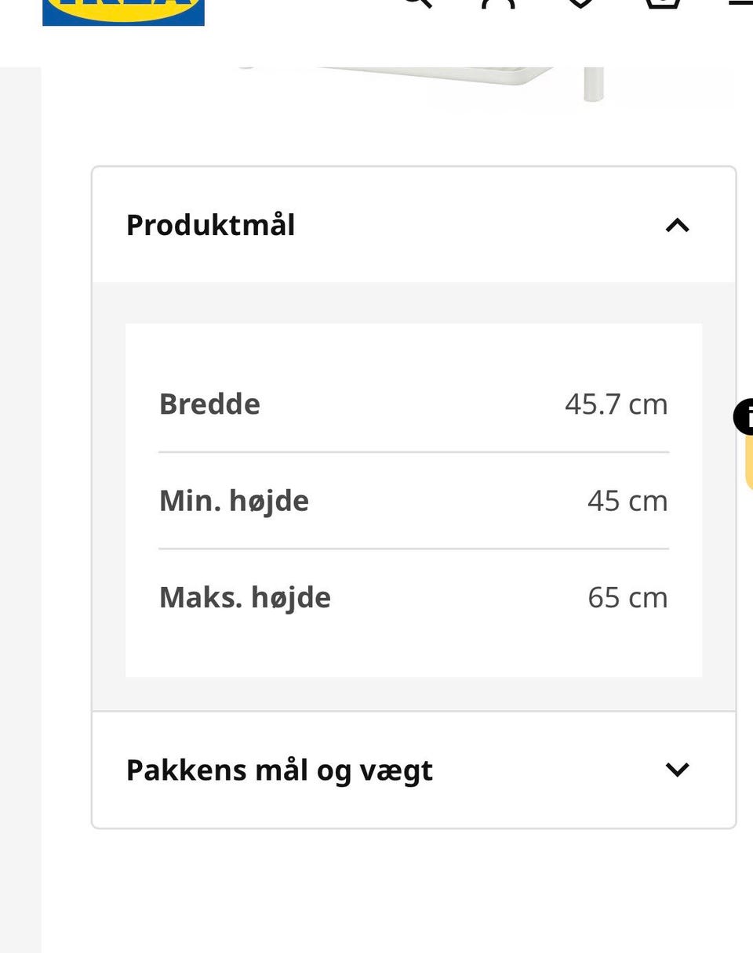753x953 pixels.
Task: Open the hamburger menu at top right
Action: pyautogui.click(x=741, y=2)
